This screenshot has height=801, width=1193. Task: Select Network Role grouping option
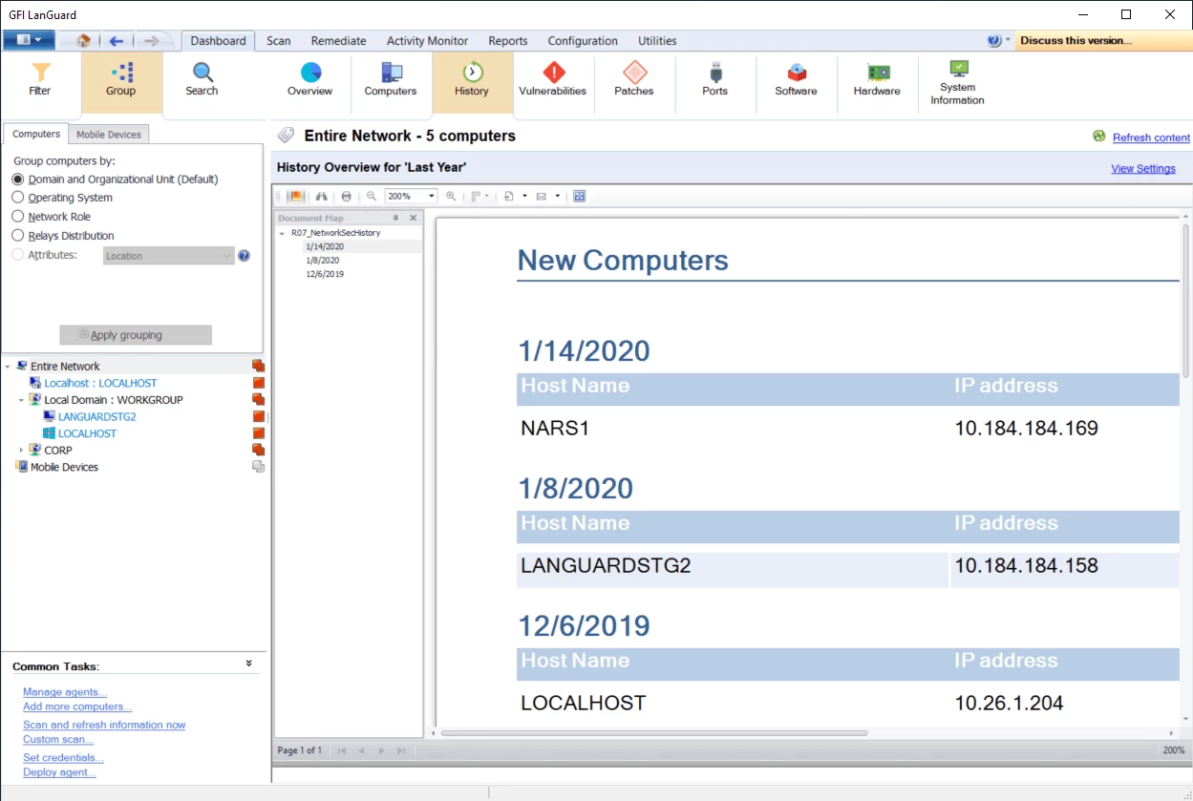point(18,217)
